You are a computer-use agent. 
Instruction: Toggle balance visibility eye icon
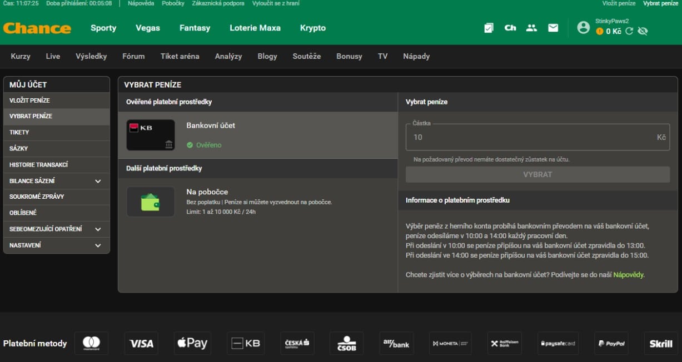[643, 31]
